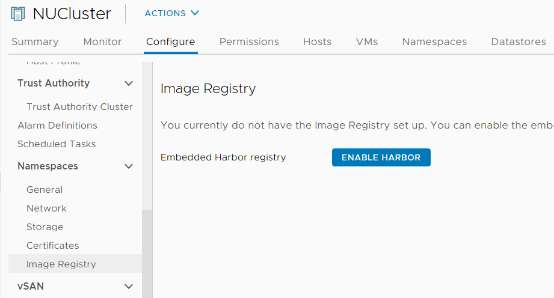The height and width of the screenshot is (298, 554).
Task: Collapse the Trust Authority section chevron
Action: (129, 84)
